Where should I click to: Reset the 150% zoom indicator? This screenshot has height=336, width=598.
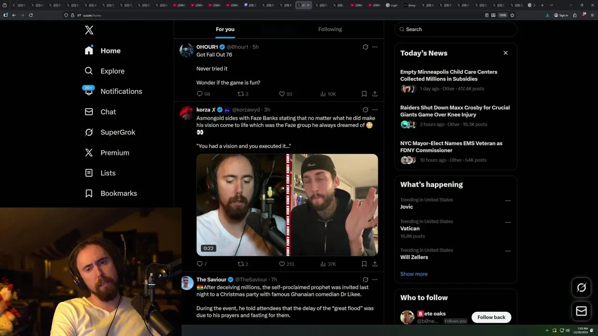(x=503, y=15)
